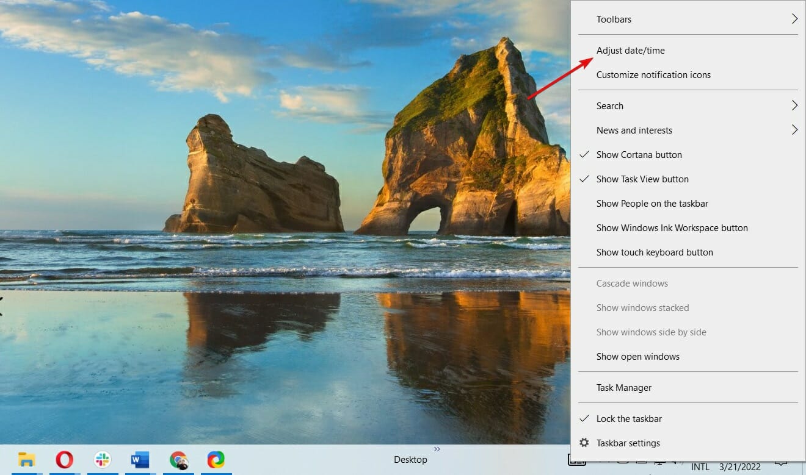Expand the Desktop toolbar chevron on taskbar
Viewport: 806px width, 475px height.
[437, 449]
